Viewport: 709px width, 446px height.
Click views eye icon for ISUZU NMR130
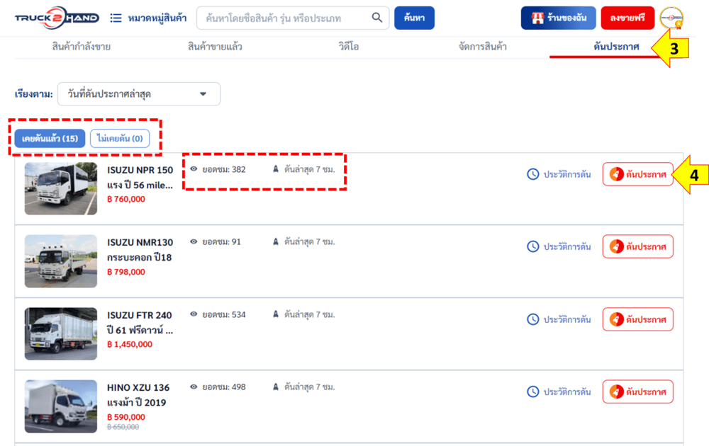194,241
